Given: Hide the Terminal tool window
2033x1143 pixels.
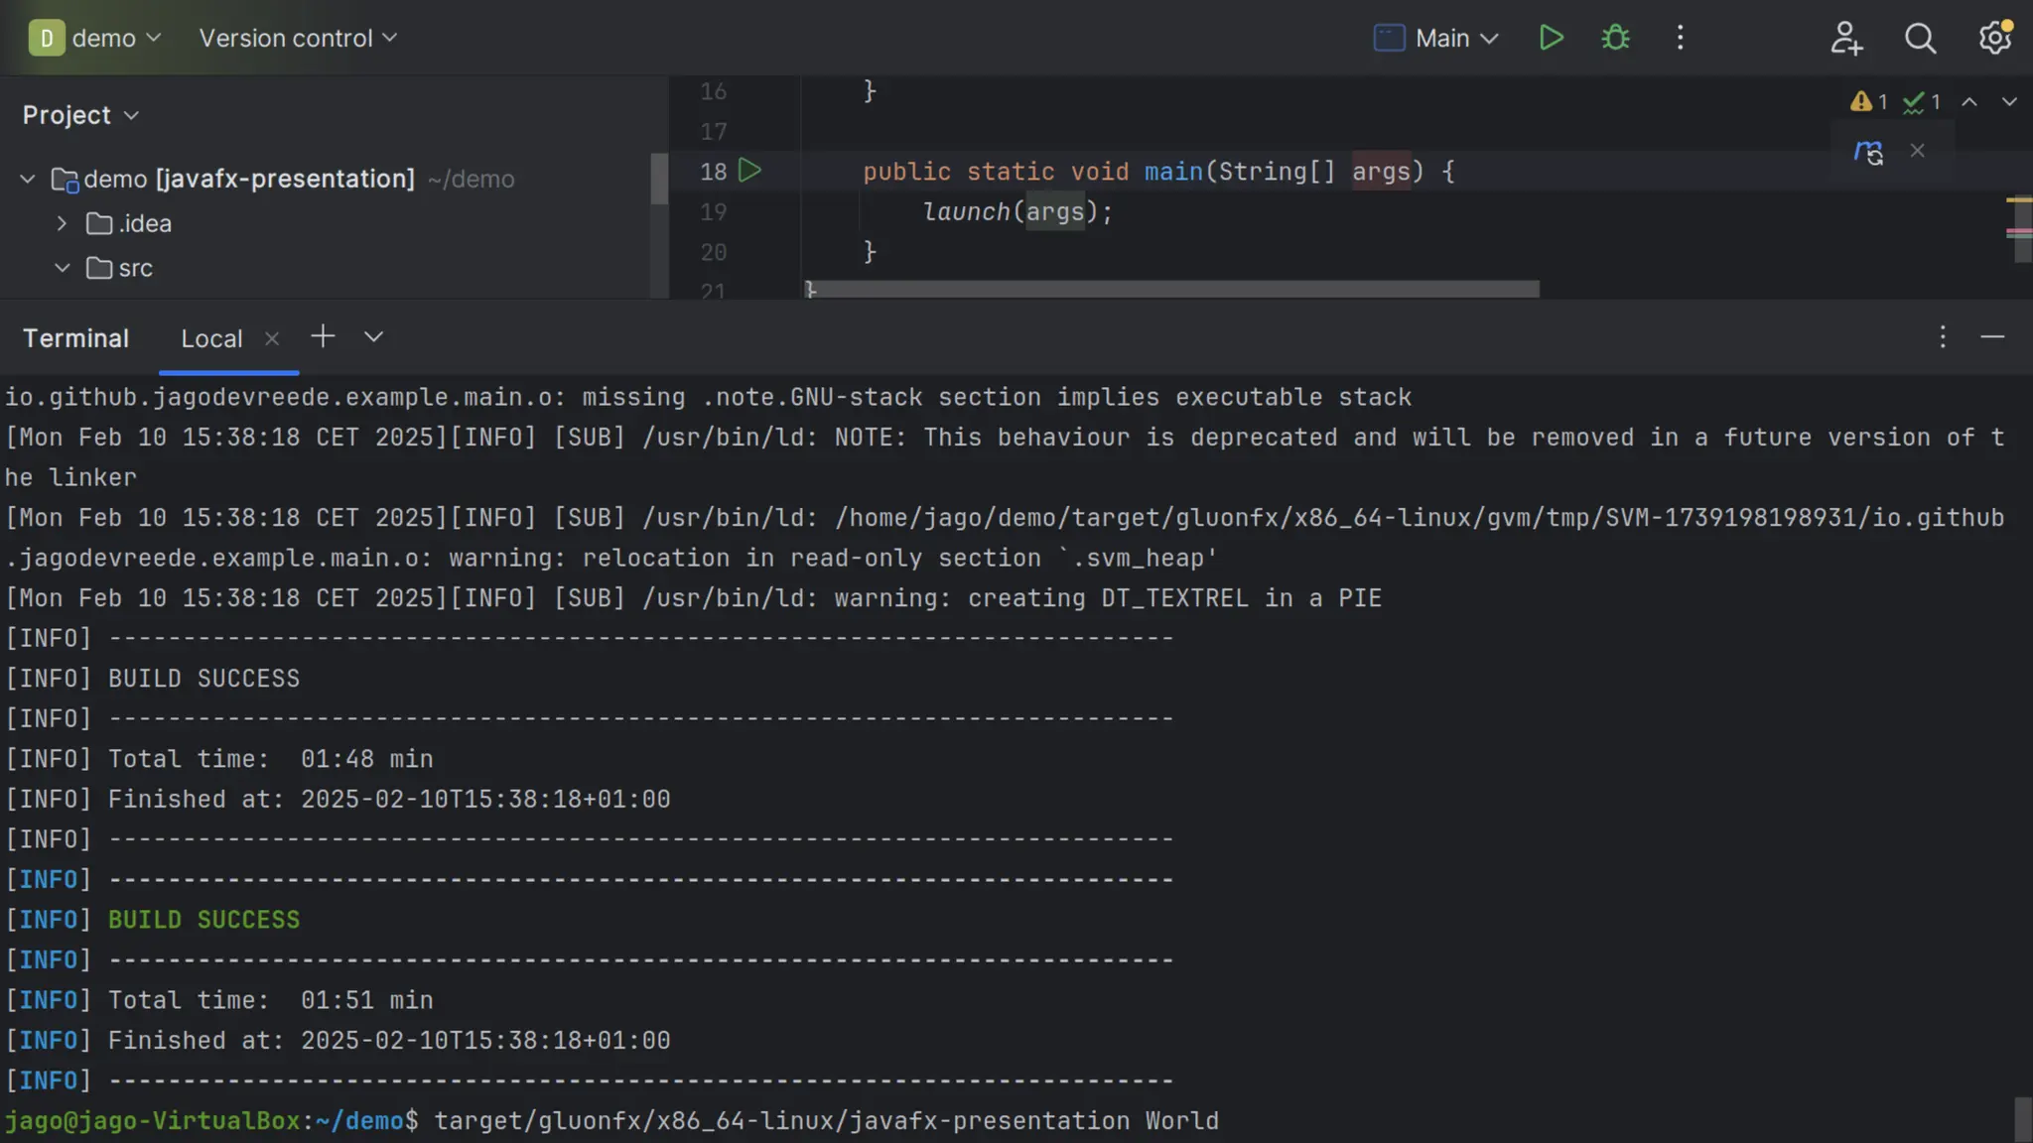Looking at the screenshot, I should coord(1992,336).
